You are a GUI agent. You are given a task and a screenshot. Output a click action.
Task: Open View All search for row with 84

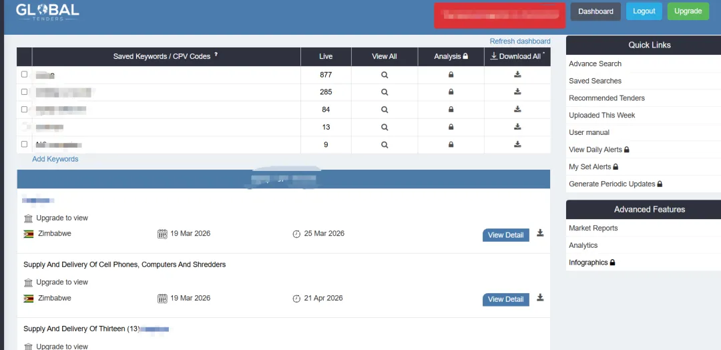tap(385, 110)
